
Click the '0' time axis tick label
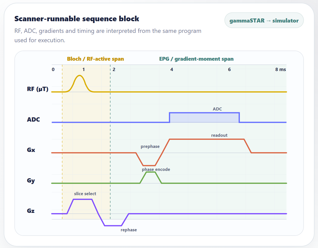(x=53, y=70)
